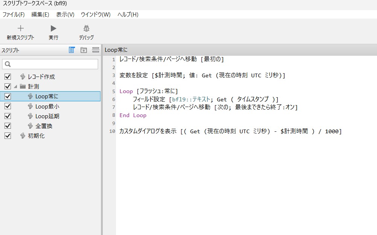Click the new script icon in スクリプト panel header
Screen dimensions: 377x235
pyautogui.click(x=72, y=50)
